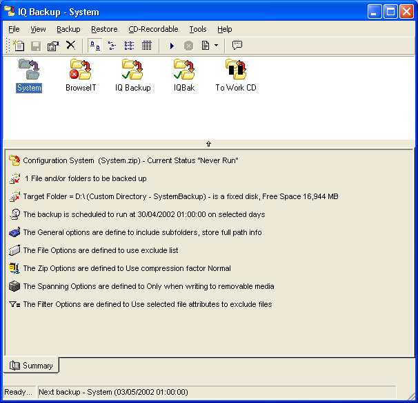Click the Save toolbar icon
Viewport: 418px width, 403px height.
tap(36, 46)
